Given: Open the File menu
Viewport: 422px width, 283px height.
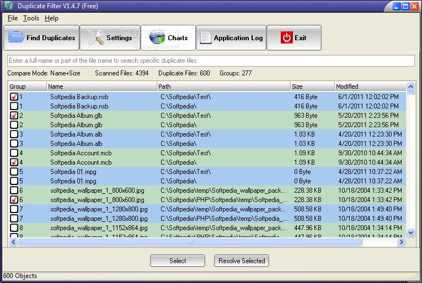Looking at the screenshot, I should coord(13,18).
